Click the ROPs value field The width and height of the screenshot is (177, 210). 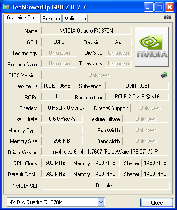click(56, 97)
